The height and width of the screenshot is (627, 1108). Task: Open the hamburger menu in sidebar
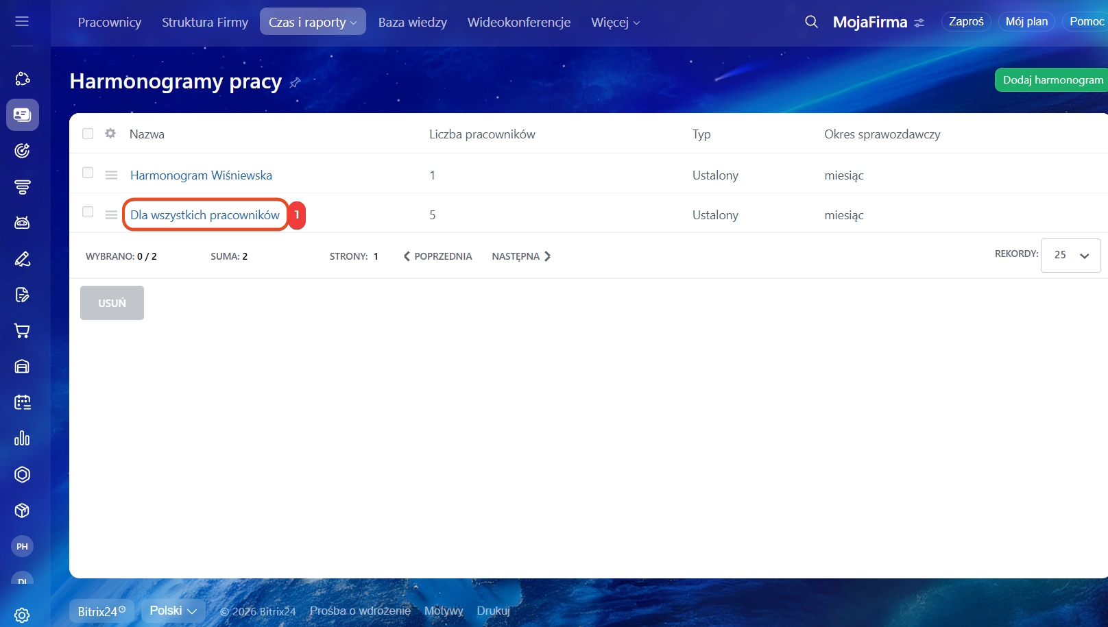[x=22, y=21]
